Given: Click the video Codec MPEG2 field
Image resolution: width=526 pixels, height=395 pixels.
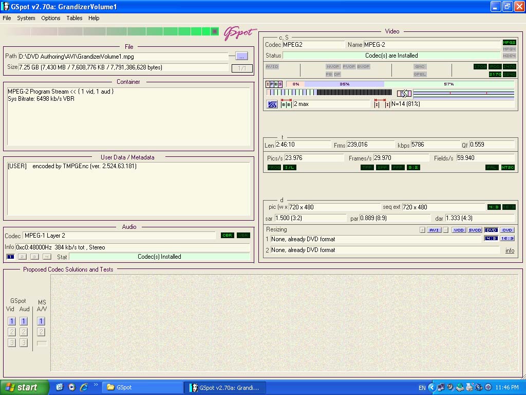Looking at the screenshot, I should [313, 45].
